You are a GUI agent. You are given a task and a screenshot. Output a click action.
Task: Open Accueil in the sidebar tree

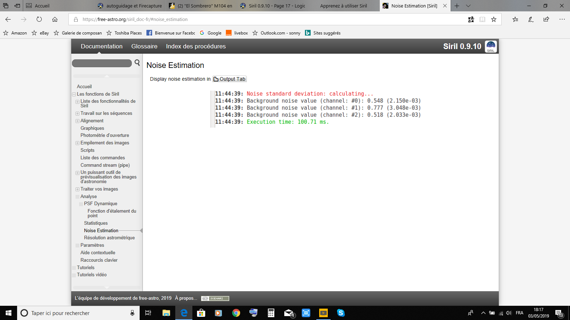pyautogui.click(x=84, y=87)
